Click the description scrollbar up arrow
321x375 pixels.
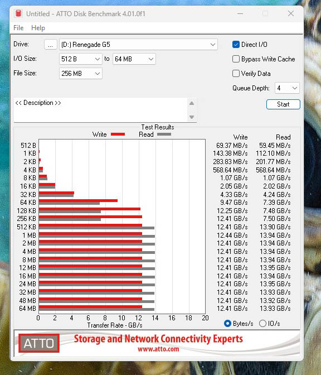click(192, 103)
